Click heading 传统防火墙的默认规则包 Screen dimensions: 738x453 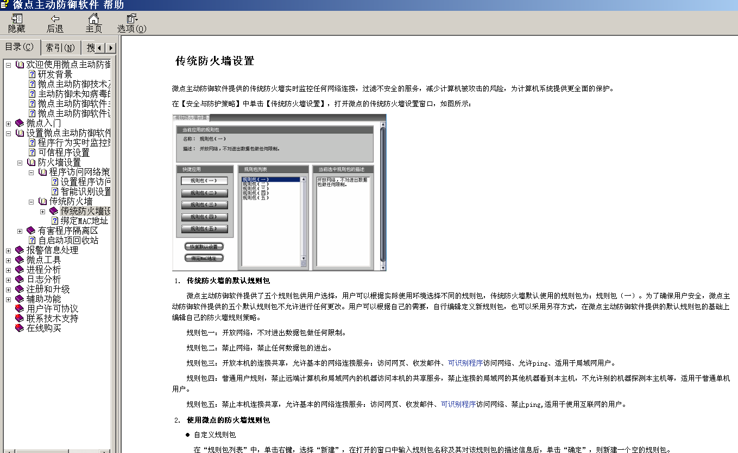point(228,280)
